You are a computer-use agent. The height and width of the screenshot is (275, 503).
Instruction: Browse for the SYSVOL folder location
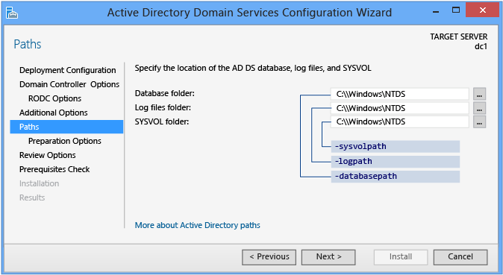479,122
